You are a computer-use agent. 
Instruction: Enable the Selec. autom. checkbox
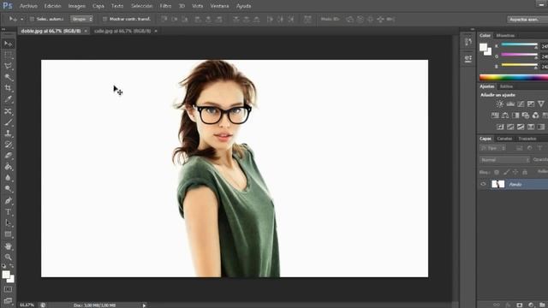click(32, 19)
